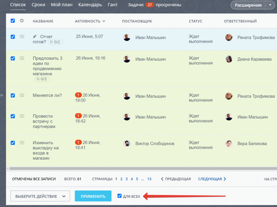
Task: Open task Изменить выкладку на входе в магазин
Action: coord(46,150)
